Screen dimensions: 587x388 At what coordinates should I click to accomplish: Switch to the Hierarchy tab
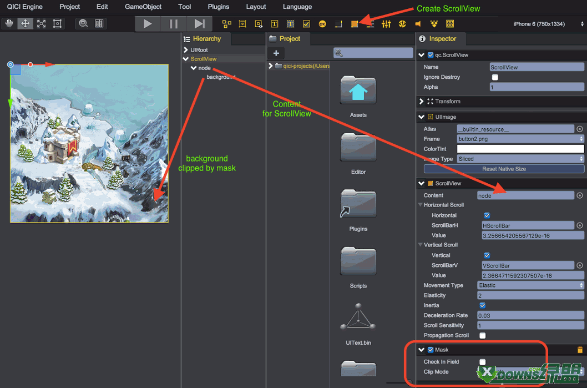pyautogui.click(x=206, y=38)
